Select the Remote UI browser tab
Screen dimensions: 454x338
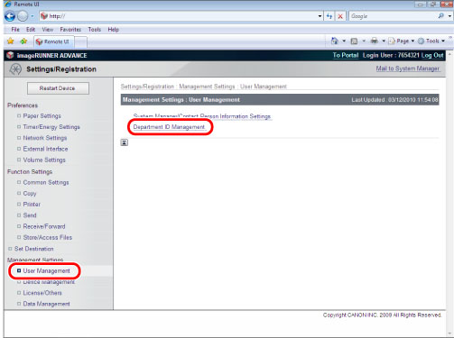(54, 41)
